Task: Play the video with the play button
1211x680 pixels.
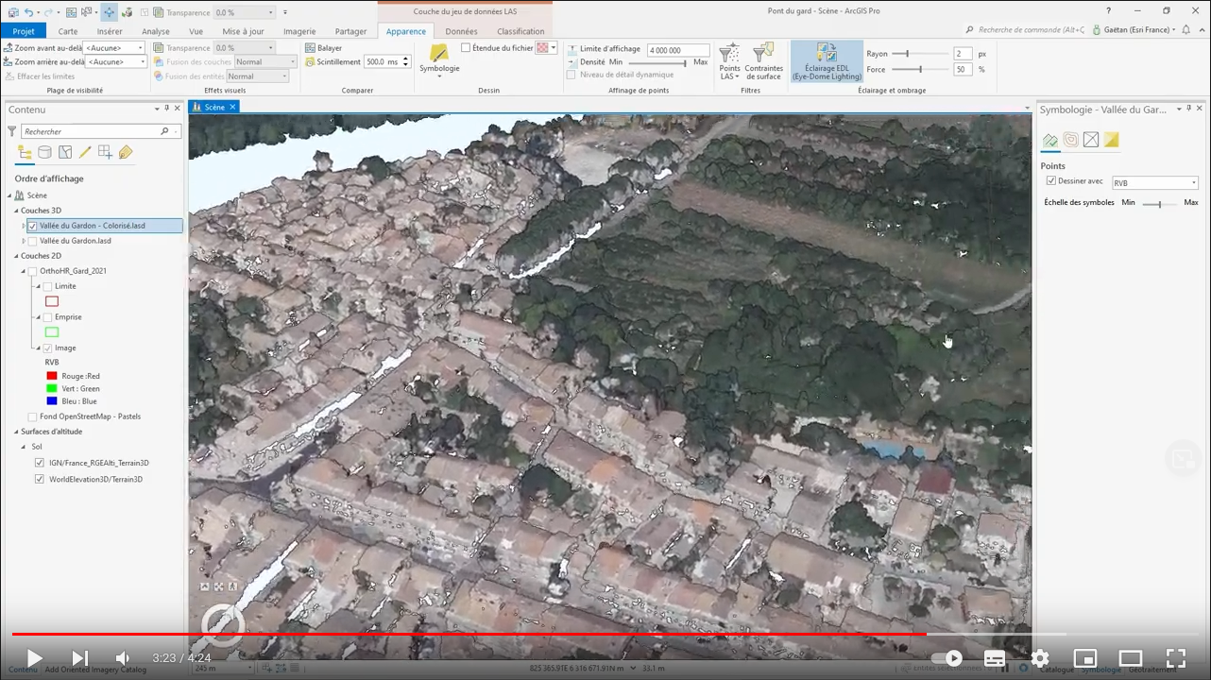Action: (34, 658)
